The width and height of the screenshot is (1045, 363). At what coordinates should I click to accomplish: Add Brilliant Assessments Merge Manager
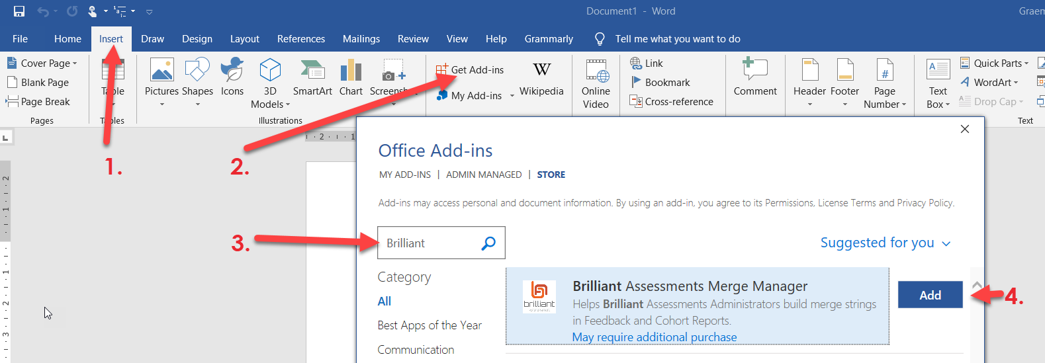[930, 295]
